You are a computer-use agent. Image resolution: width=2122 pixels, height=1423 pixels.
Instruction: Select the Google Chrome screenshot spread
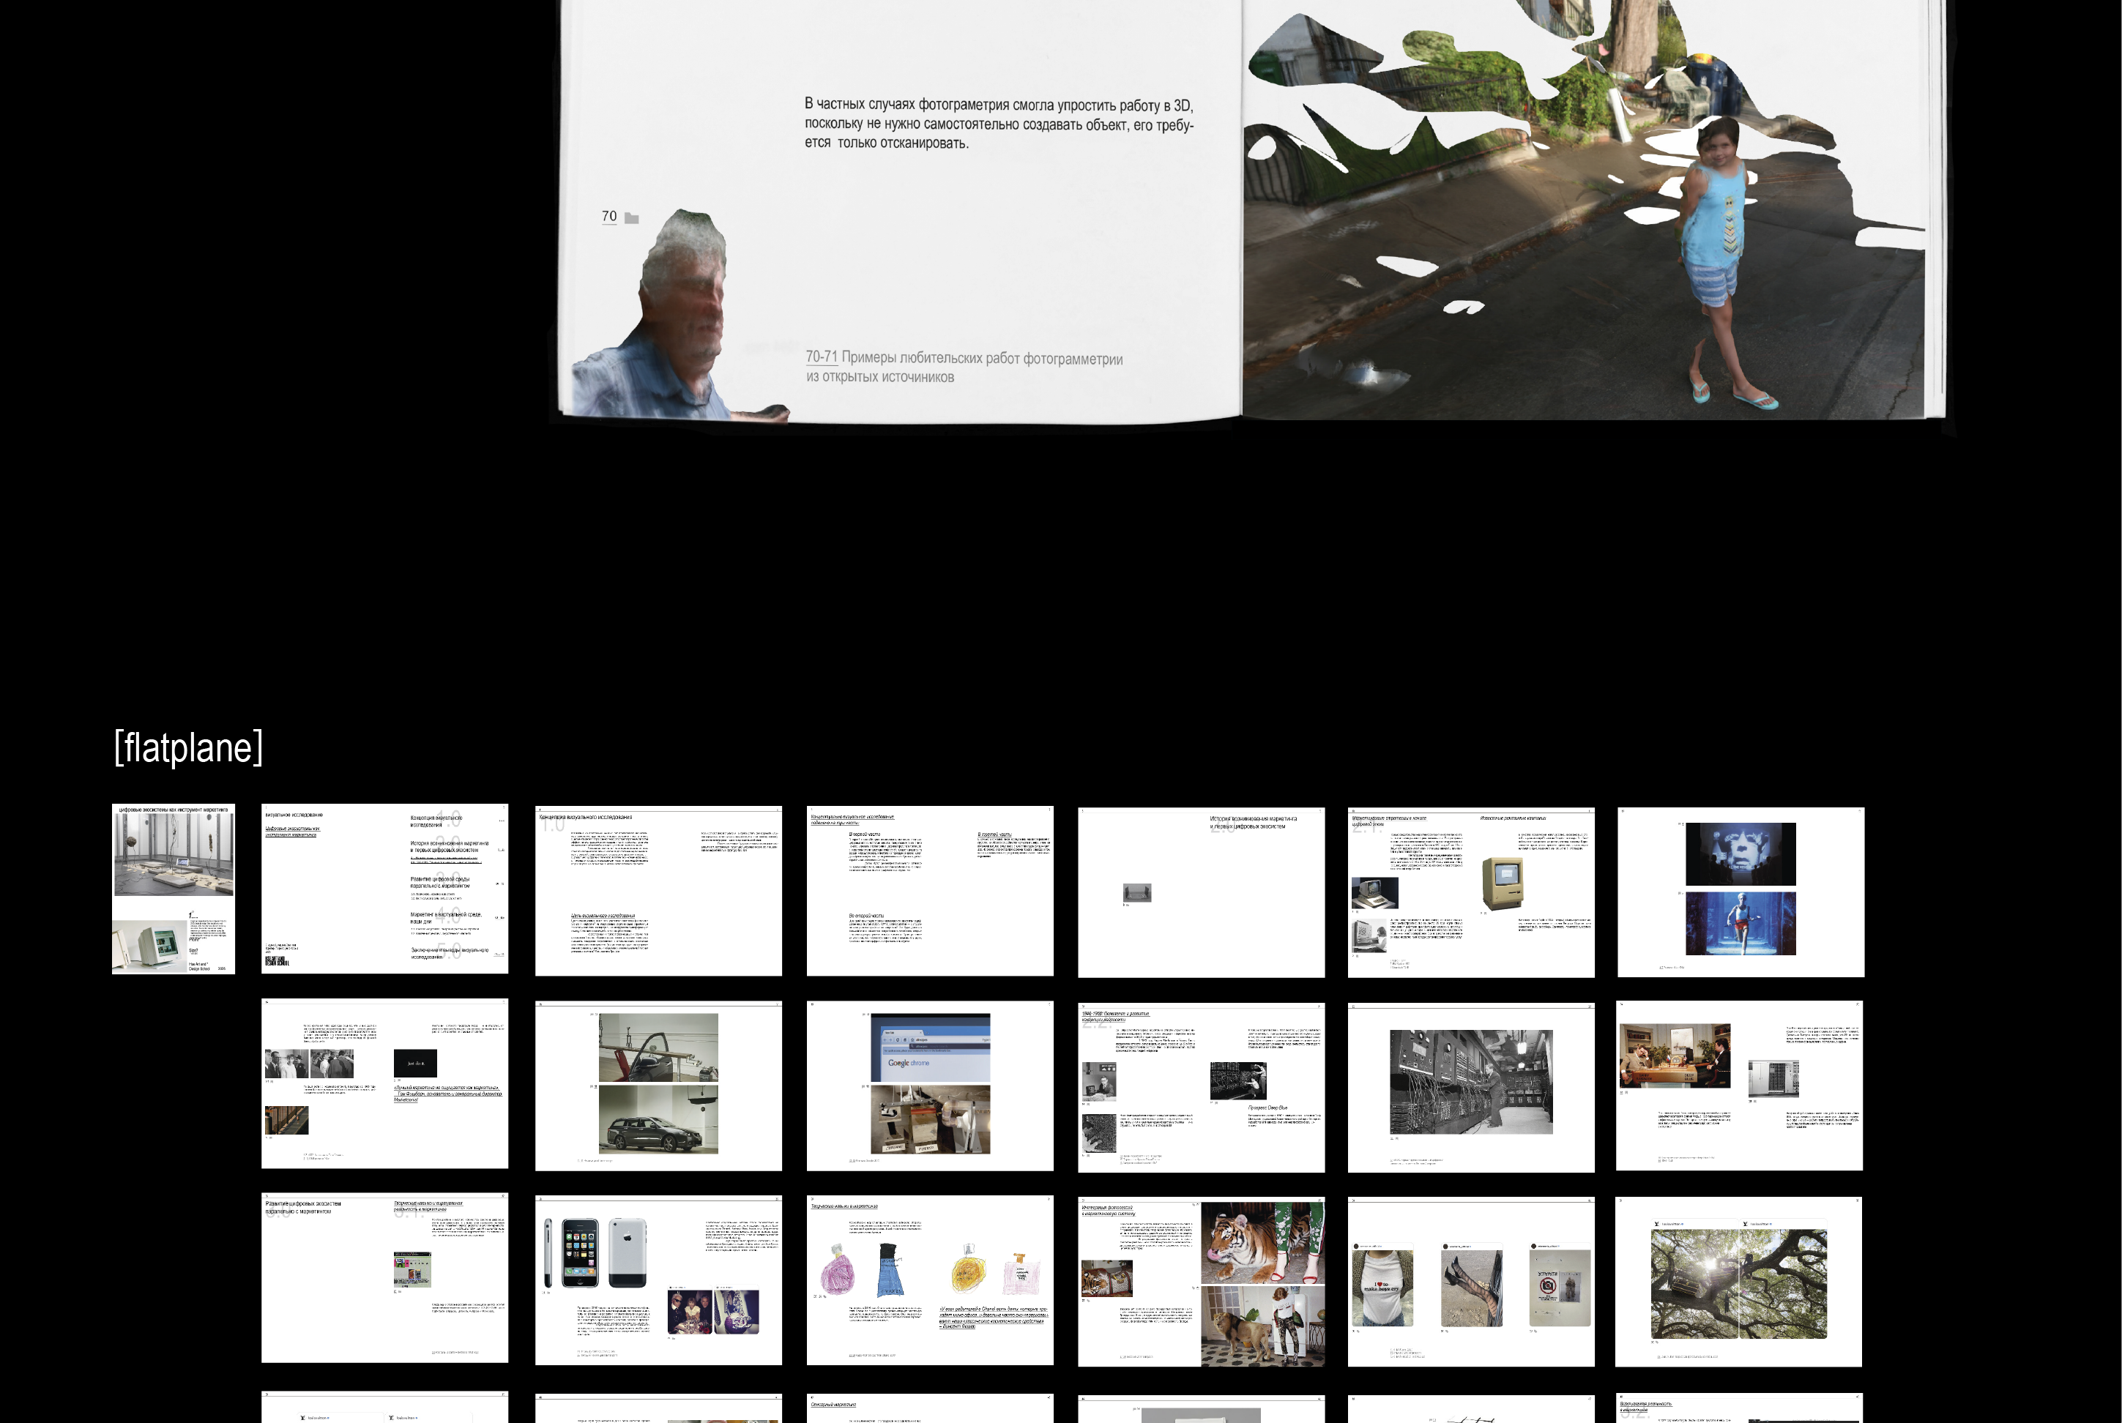coord(929,1086)
